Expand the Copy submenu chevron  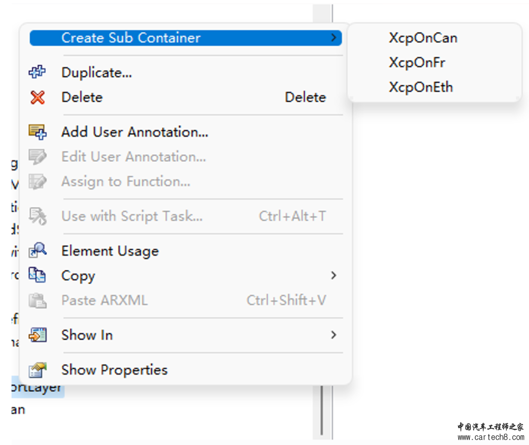click(x=334, y=276)
